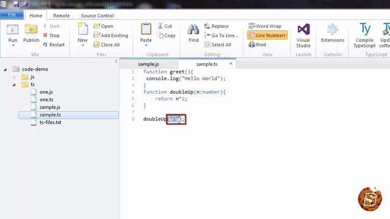Toggle Line Numbers display
Image resolution: width=390 pixels, height=219 pixels.
pos(268,35)
